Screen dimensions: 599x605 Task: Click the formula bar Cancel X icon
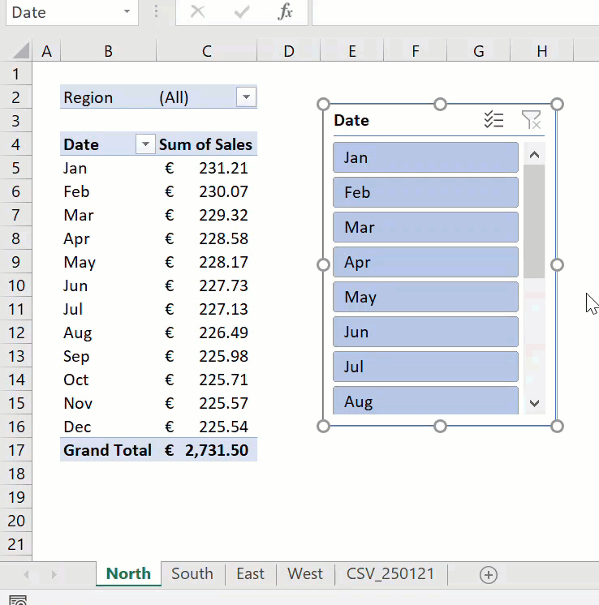click(198, 11)
